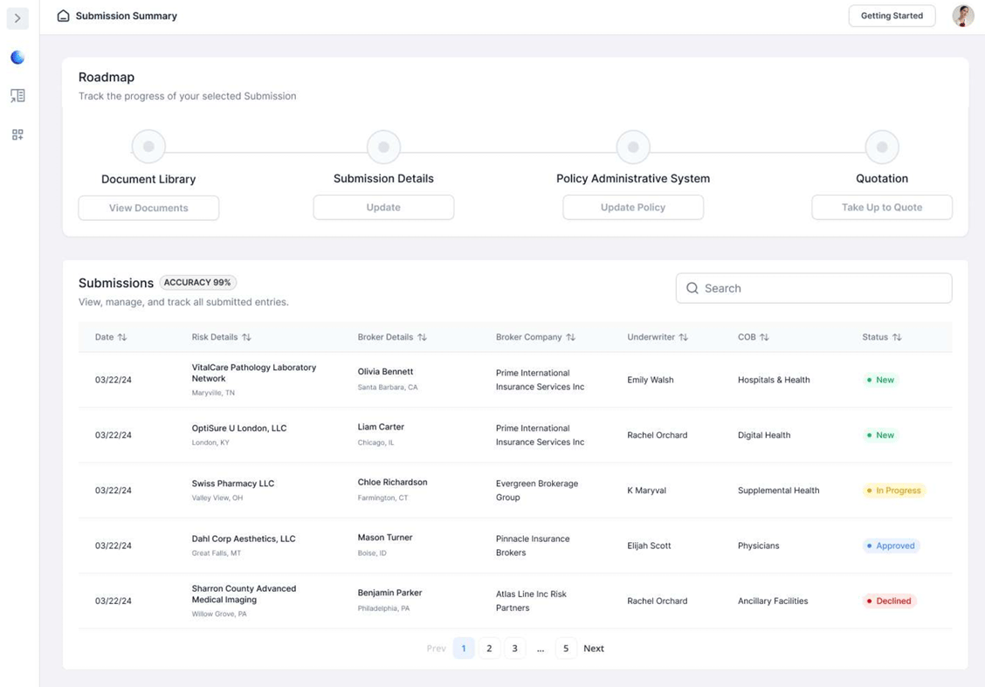Click New status badge for VitalCare row
Image resolution: width=985 pixels, height=687 pixels.
coord(881,380)
